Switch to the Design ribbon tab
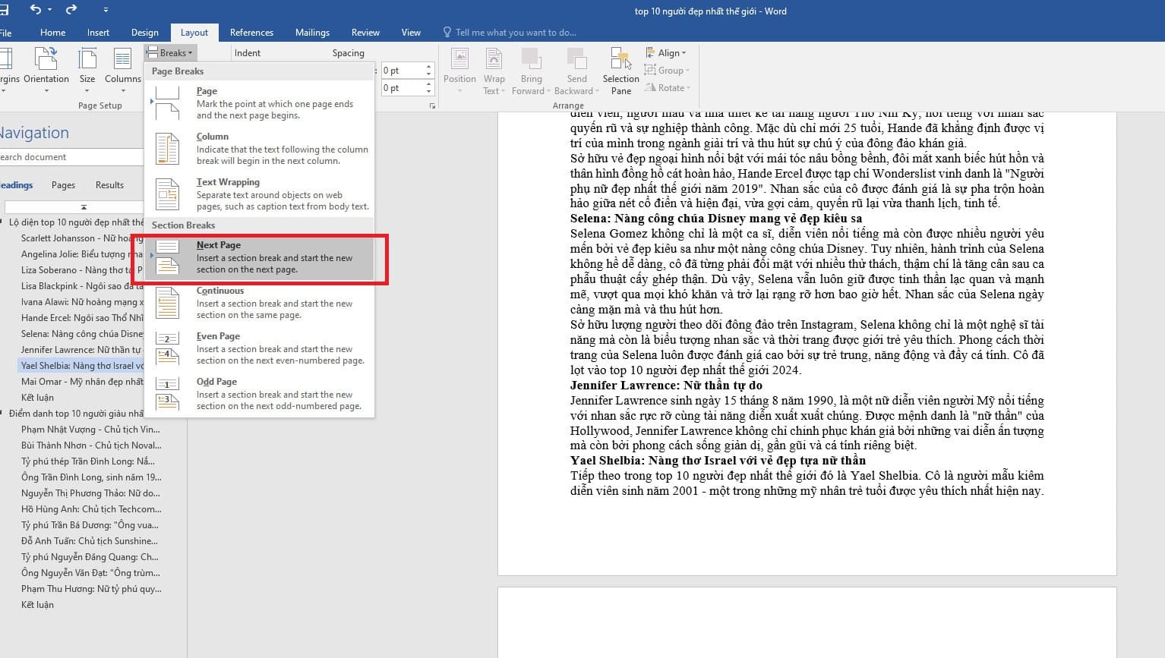 click(144, 33)
